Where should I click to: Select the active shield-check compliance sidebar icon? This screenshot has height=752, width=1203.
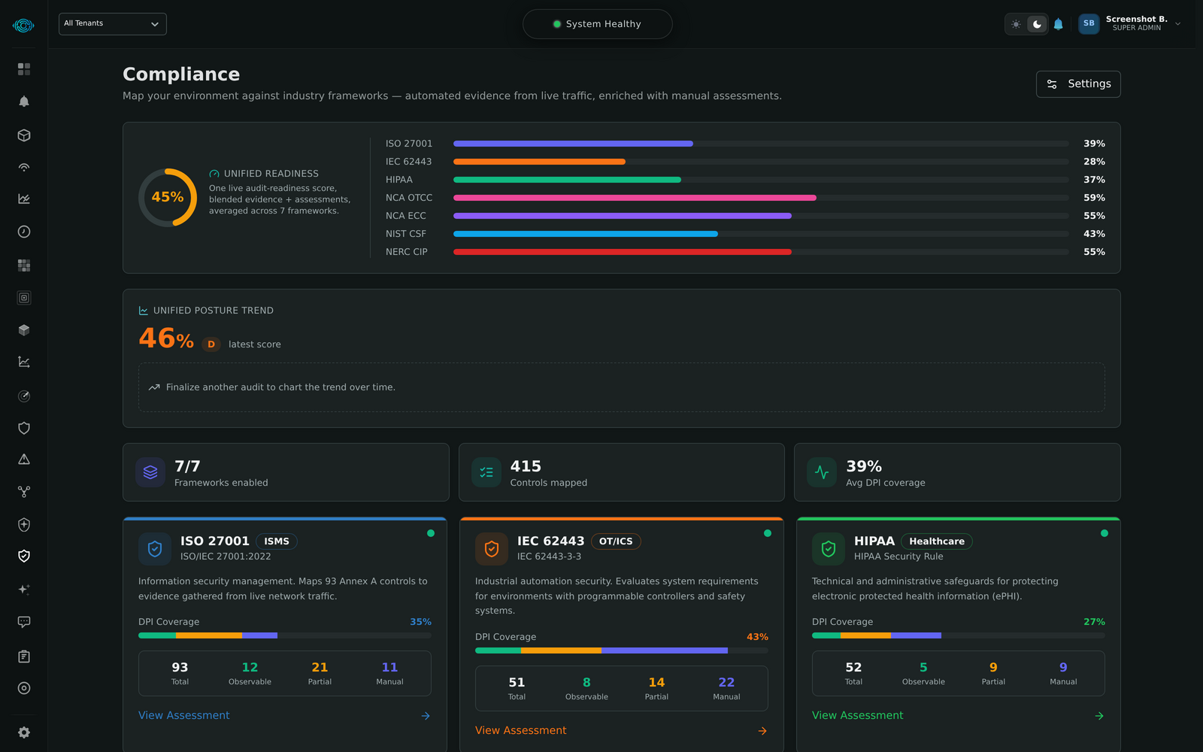24,556
